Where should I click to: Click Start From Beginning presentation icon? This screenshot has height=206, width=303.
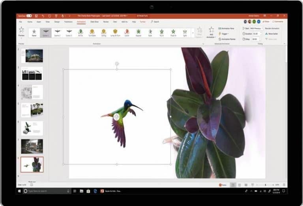56,16
